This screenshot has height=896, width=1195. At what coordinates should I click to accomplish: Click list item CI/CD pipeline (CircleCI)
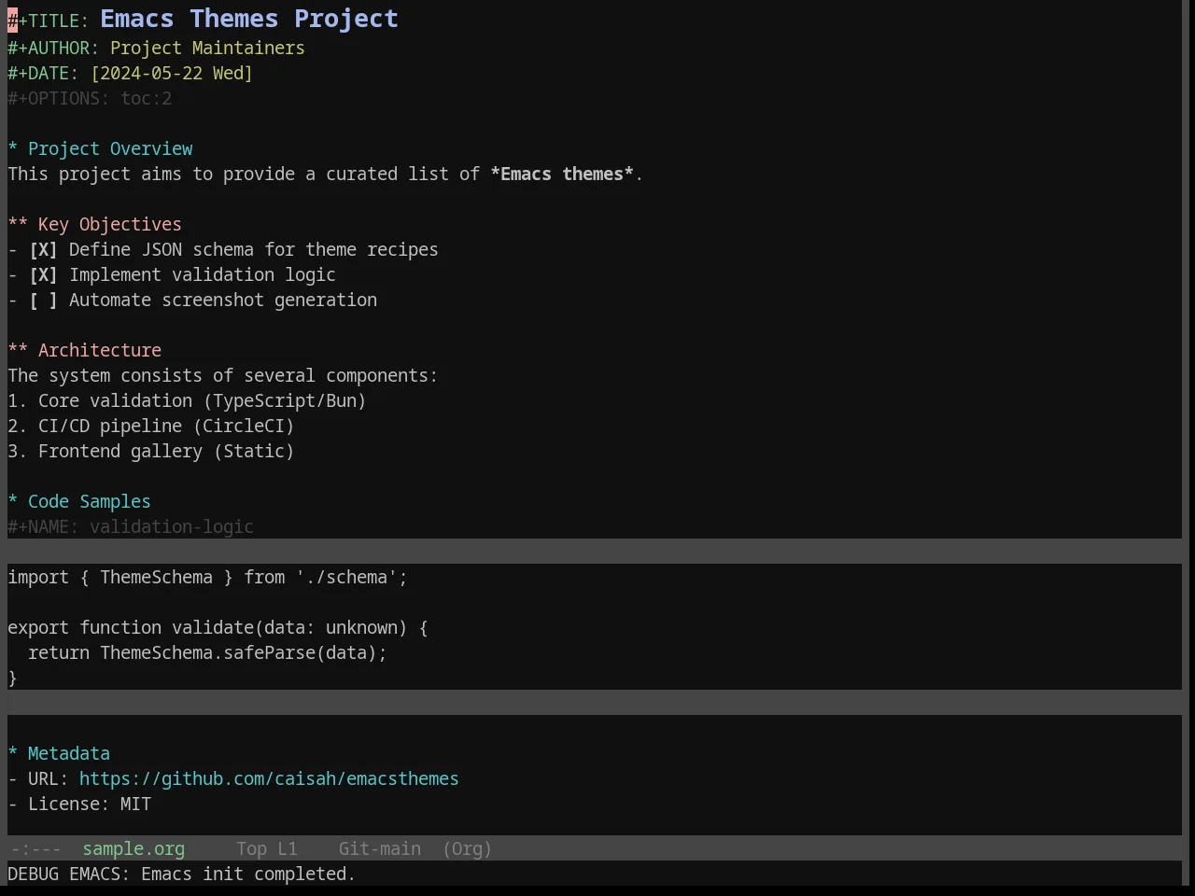click(x=151, y=426)
